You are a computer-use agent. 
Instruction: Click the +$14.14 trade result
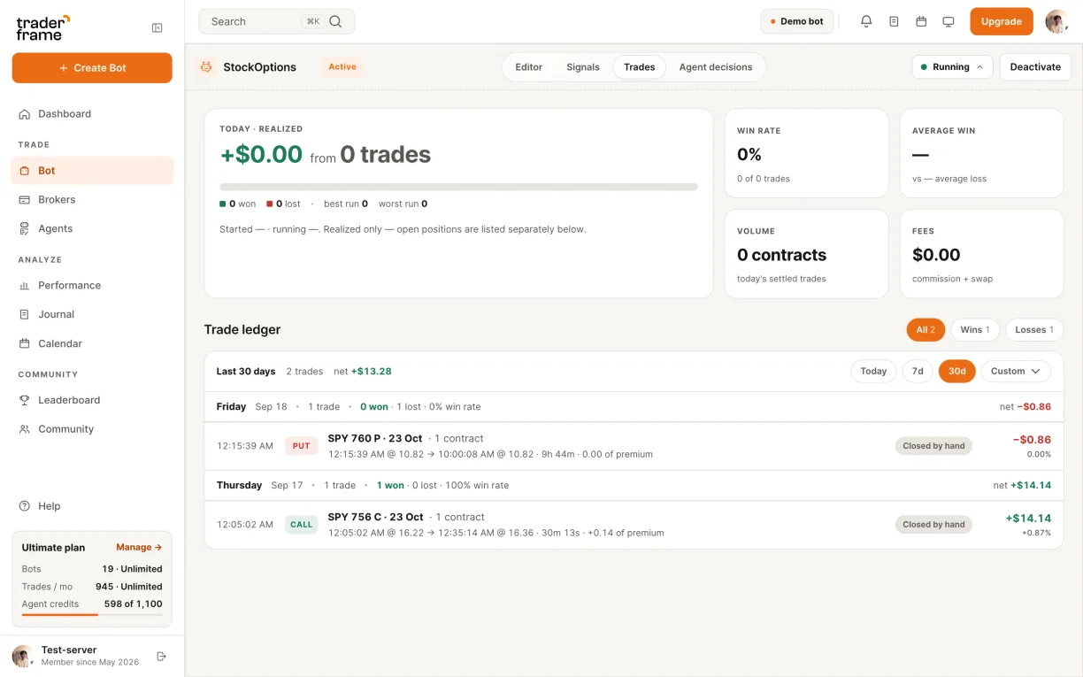click(x=1028, y=519)
